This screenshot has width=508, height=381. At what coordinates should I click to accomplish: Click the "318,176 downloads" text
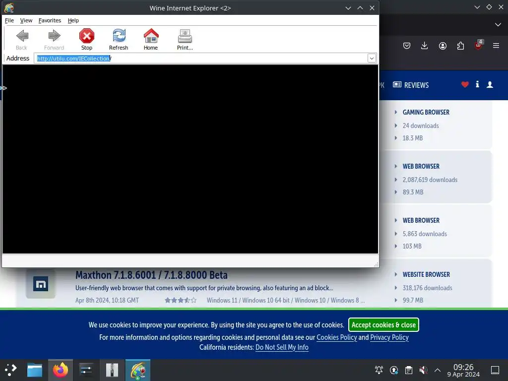tap(427, 288)
